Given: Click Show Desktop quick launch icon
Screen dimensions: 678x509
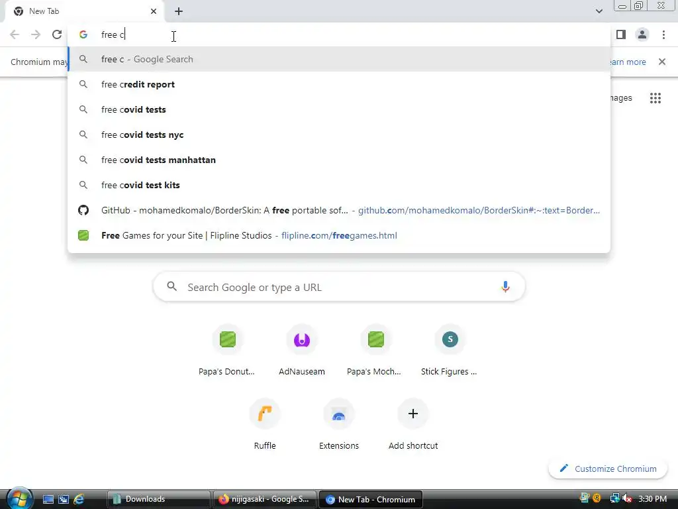Looking at the screenshot, I should click(x=48, y=499).
